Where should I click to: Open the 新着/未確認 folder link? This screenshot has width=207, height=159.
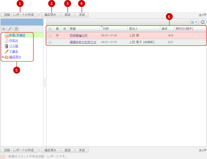coord(17,35)
